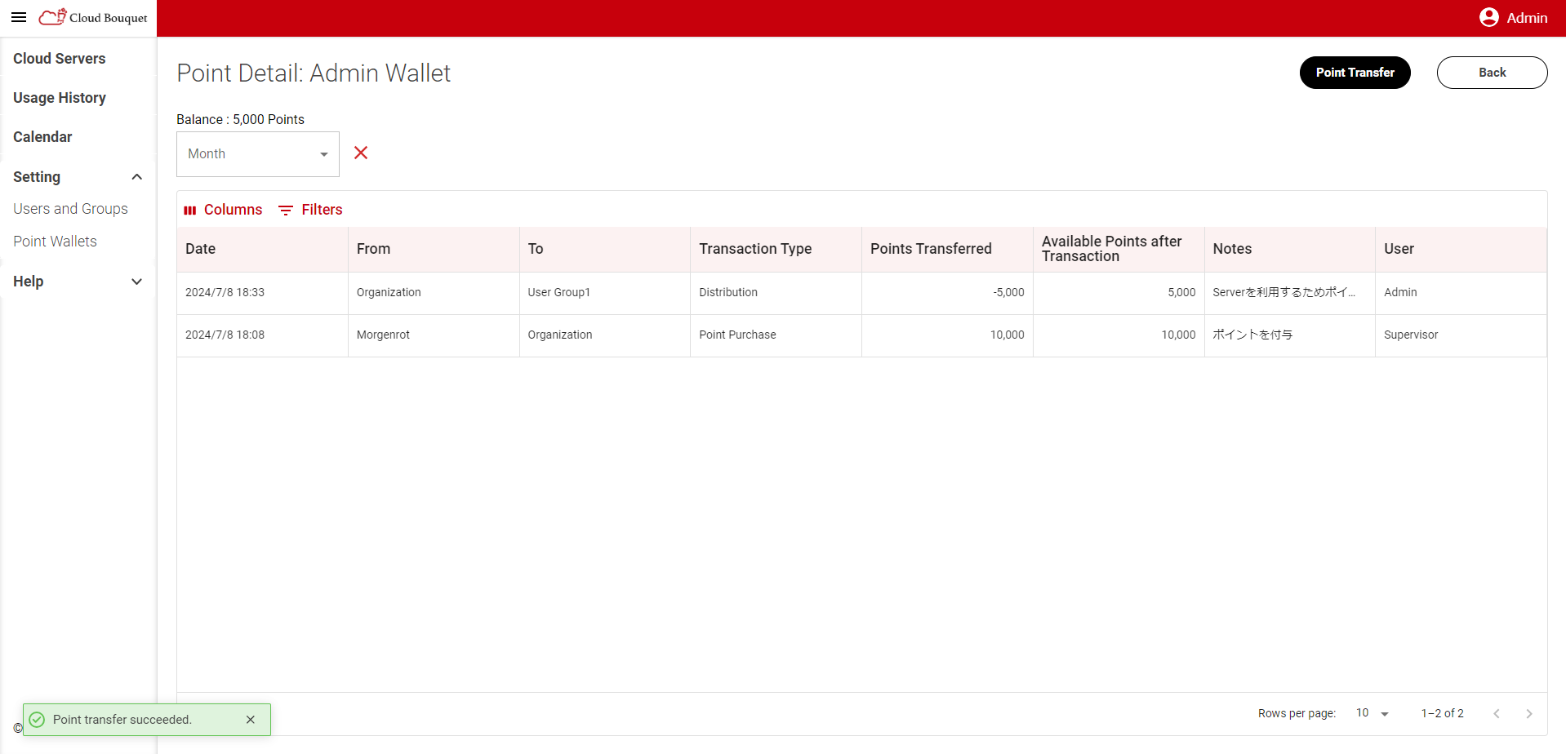Open Users and Groups settings
The image size is (1566, 754).
coord(71,209)
